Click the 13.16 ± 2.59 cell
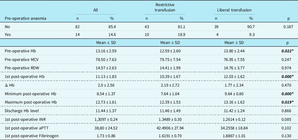 point(103,51)
